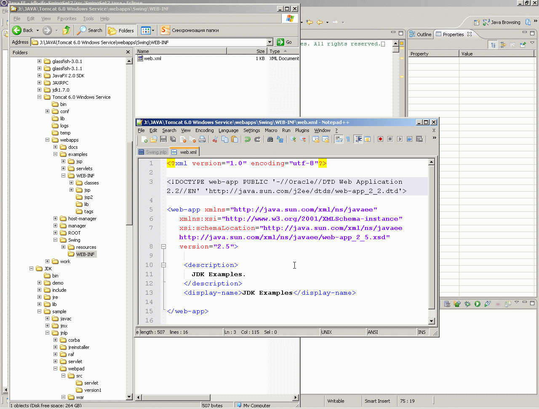
Task: Play back the recorded macro icon
Action: [x=400, y=139]
